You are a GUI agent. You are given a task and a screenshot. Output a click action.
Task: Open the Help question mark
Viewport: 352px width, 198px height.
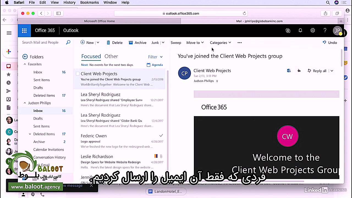pyautogui.click(x=325, y=31)
